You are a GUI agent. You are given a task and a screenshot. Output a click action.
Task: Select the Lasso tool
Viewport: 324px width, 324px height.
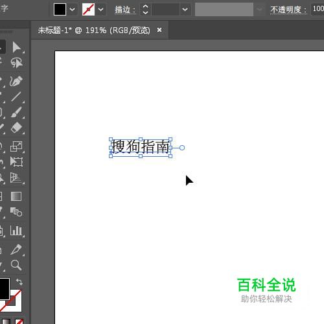click(17, 63)
